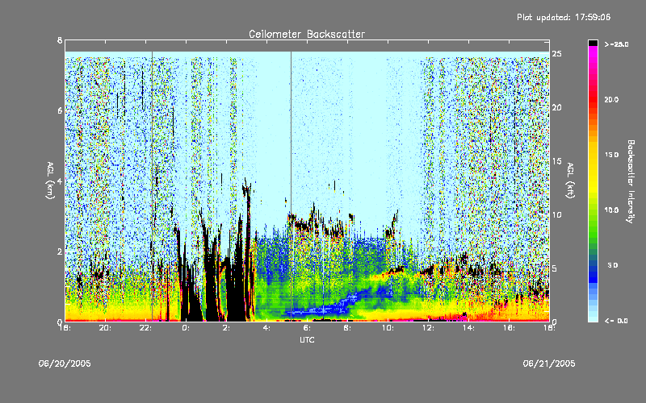Click the gray vertical marker line just after 22:
646x403 pixels.
(152, 186)
